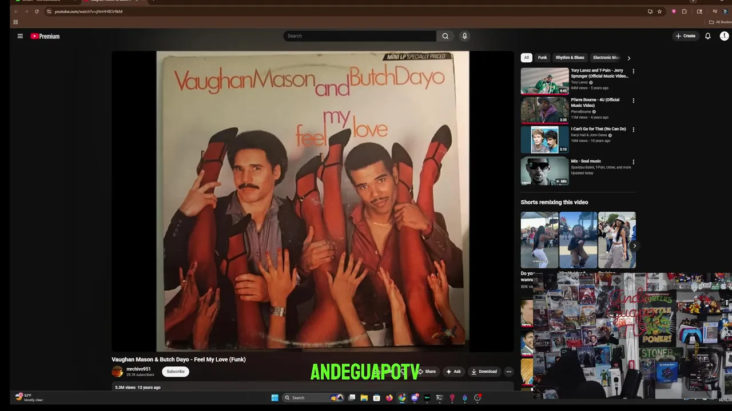The image size is (732, 411).
Task: Play Pi'erre Bourne 4U thumbnail
Action: (544, 110)
